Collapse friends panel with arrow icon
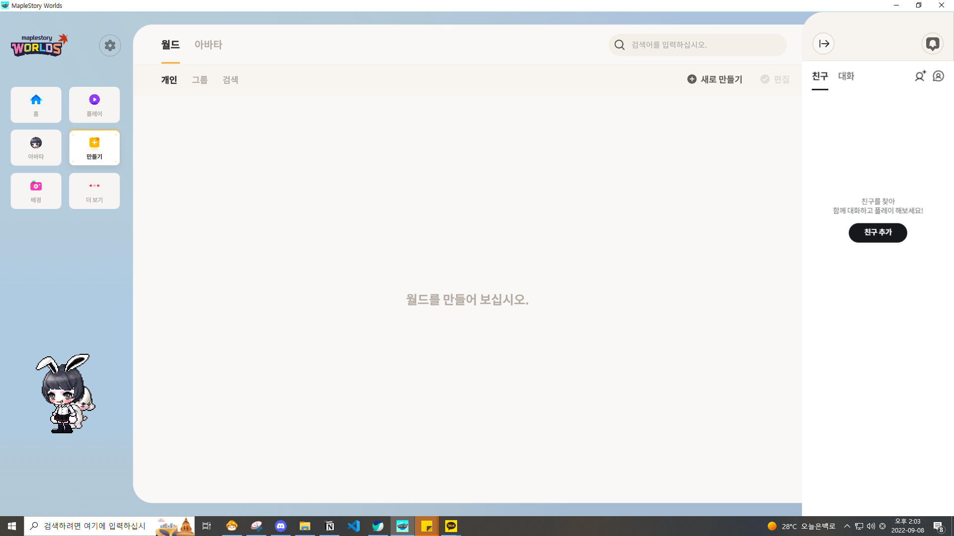Viewport: 954px width, 536px height. (823, 44)
